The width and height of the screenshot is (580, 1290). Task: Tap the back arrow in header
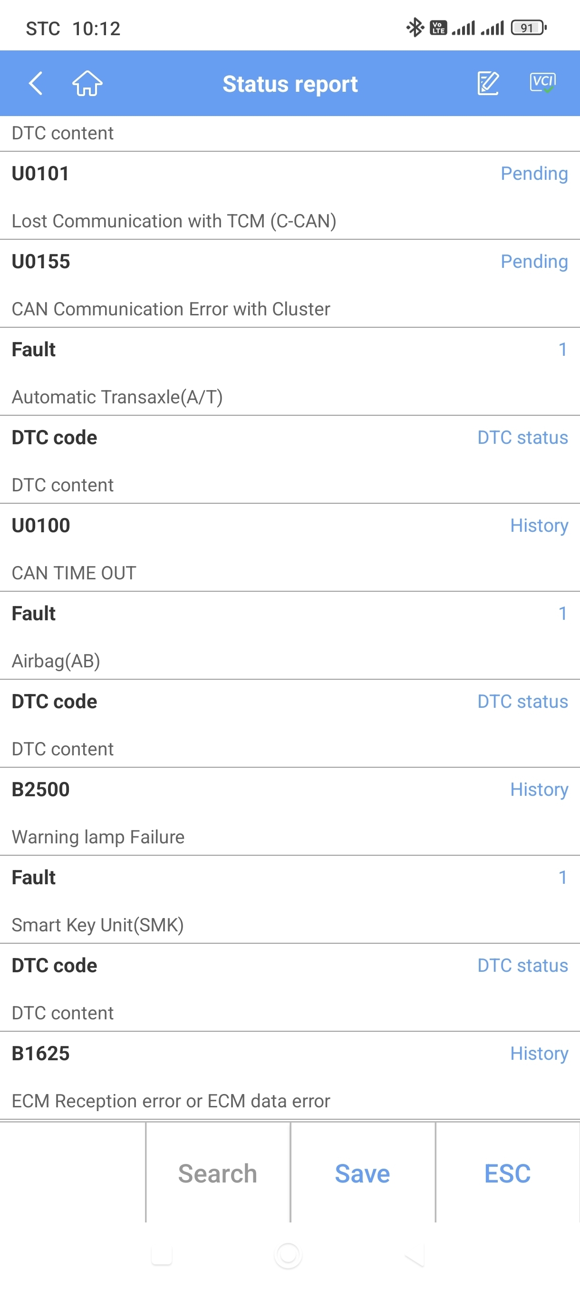click(x=36, y=83)
